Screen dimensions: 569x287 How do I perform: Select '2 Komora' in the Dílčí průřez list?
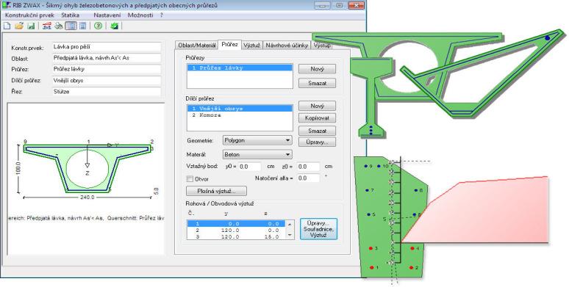[240, 115]
